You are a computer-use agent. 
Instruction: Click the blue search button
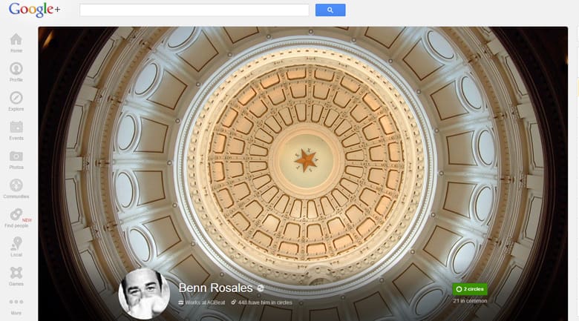[x=330, y=10]
